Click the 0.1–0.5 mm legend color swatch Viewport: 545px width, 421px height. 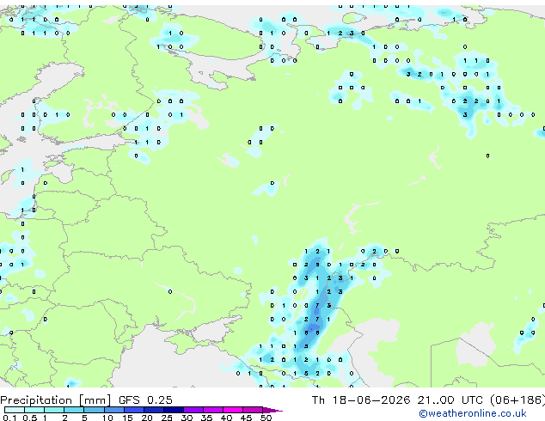[x=15, y=410]
